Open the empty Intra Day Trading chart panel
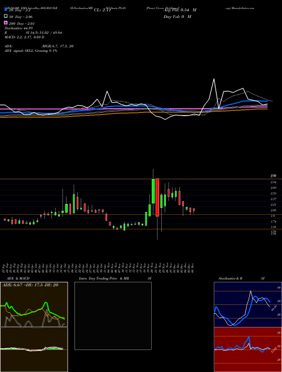The height and width of the screenshot is (372, 282). [113, 316]
